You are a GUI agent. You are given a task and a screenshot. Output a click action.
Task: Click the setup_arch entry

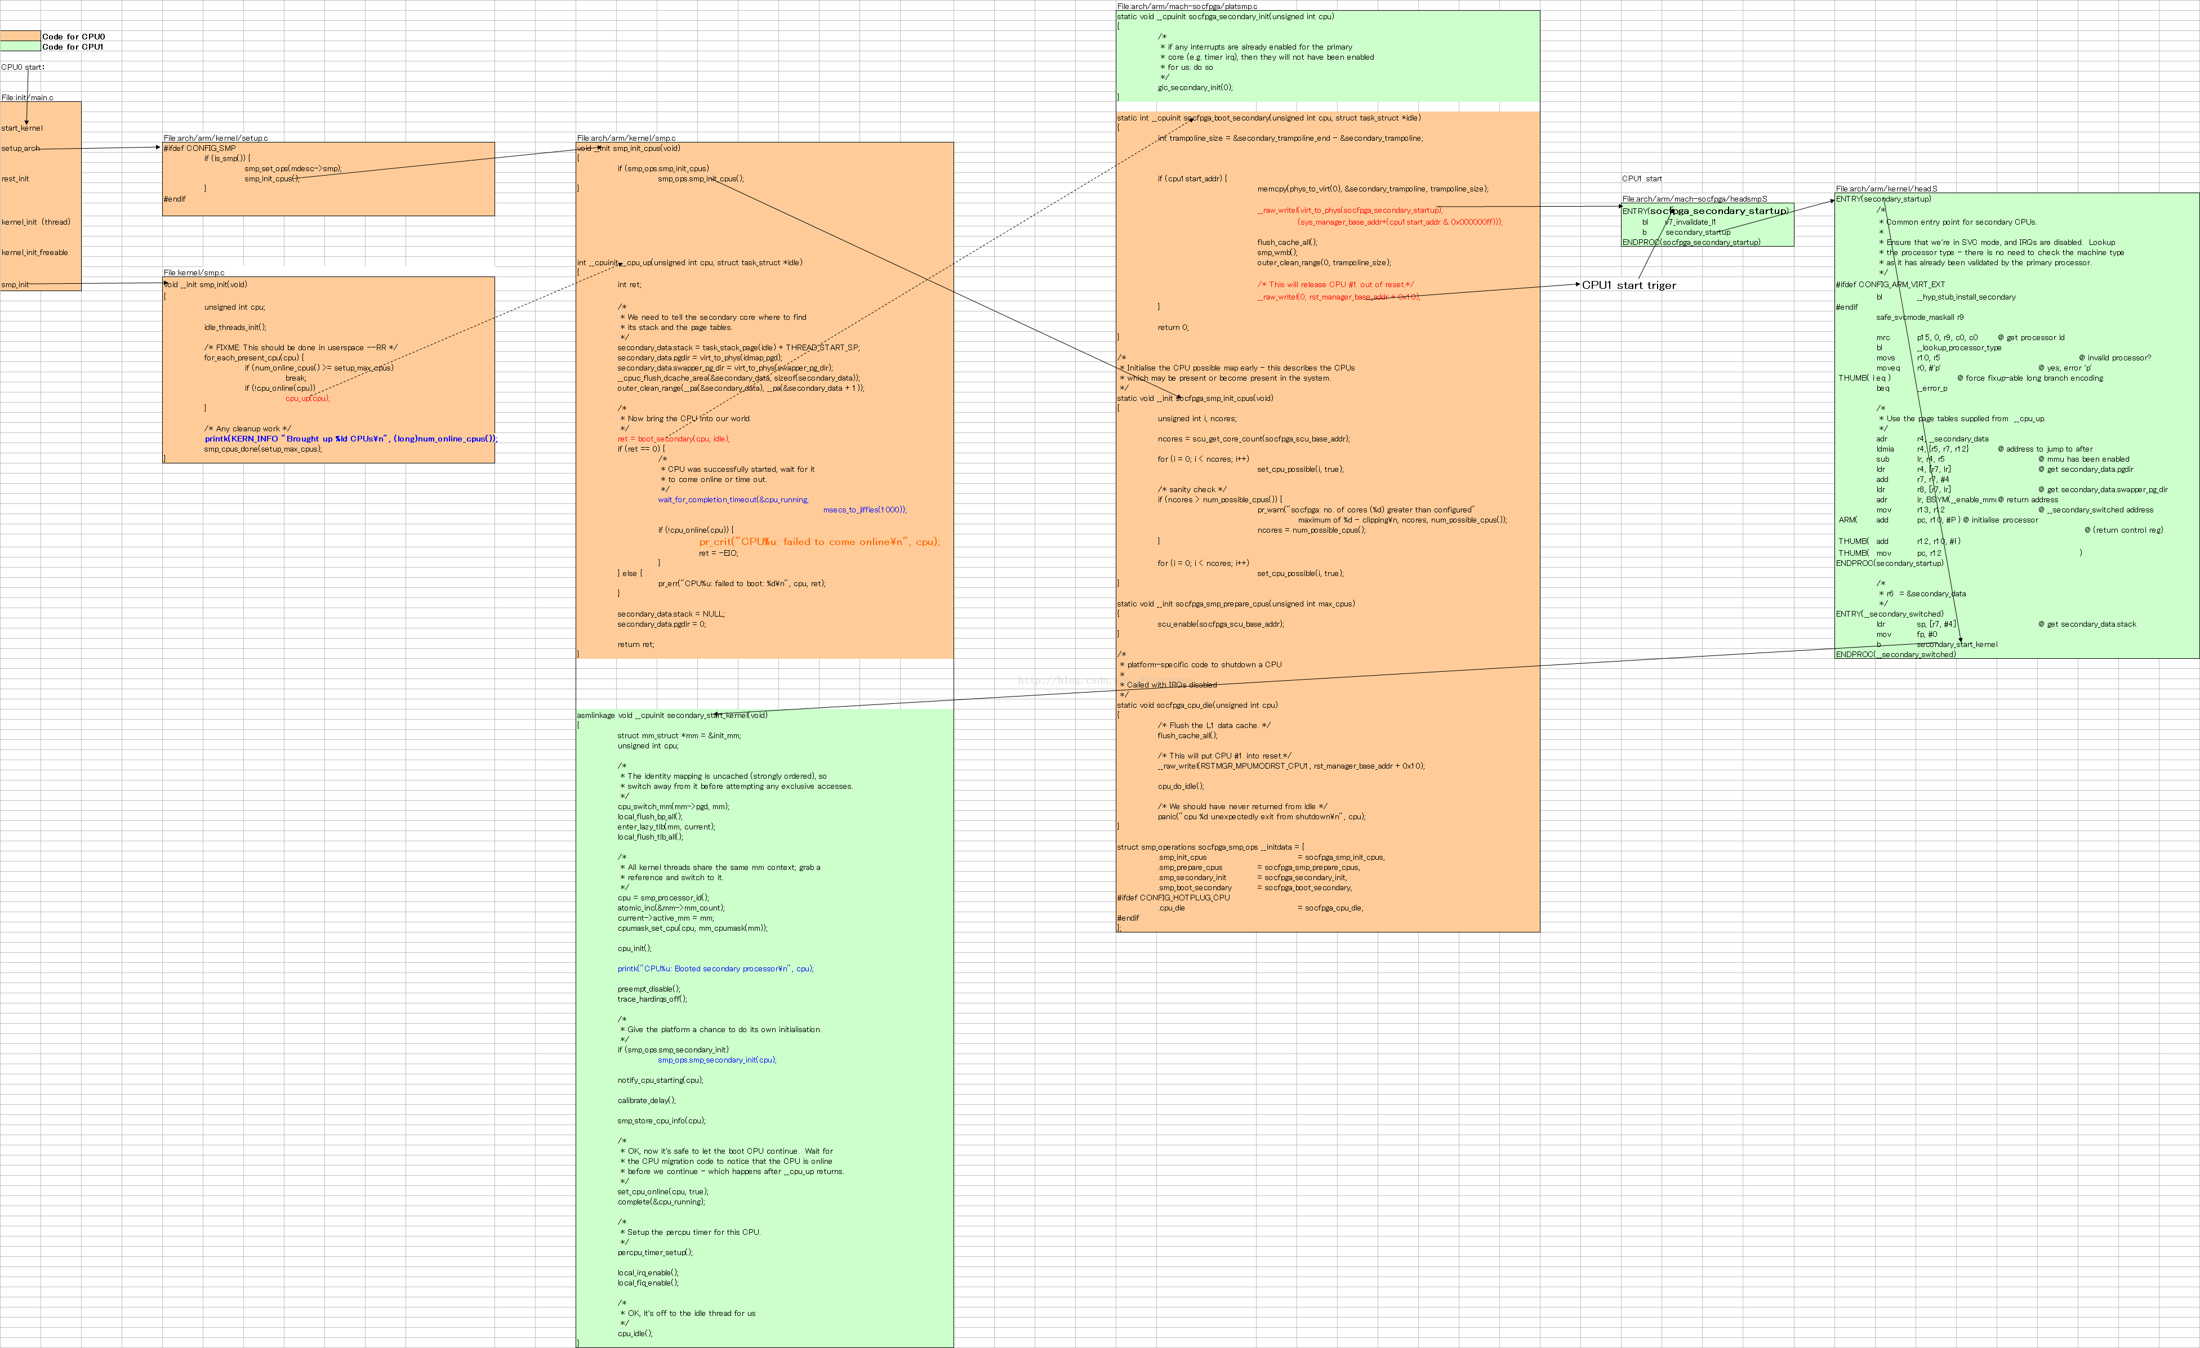[x=20, y=148]
